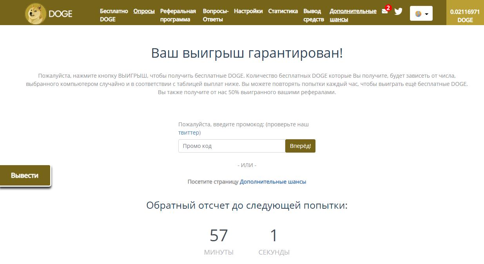Click the red notification badge showing 2
The width and height of the screenshot is (484, 264).
(x=388, y=8)
